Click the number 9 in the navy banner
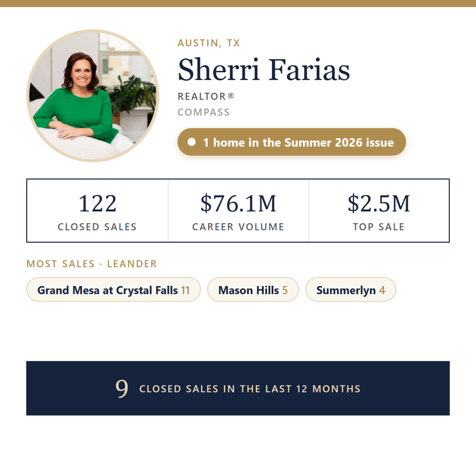476x476 pixels. pos(122,389)
